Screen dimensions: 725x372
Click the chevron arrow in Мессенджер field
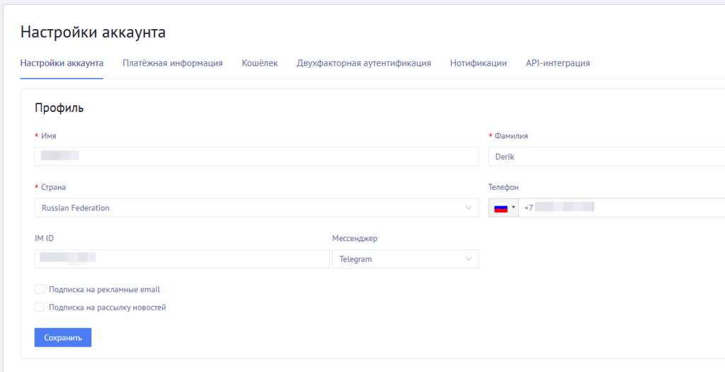coord(469,259)
